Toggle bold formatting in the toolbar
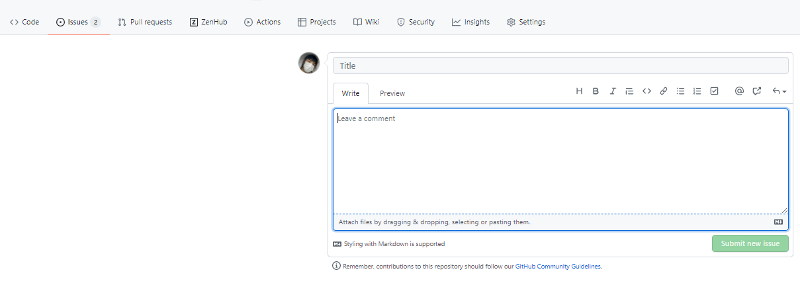 pos(596,91)
